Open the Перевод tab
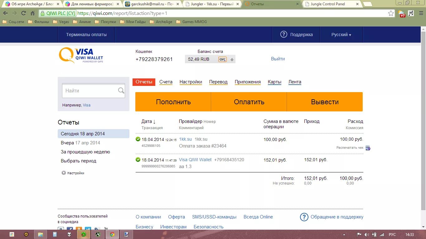Screen dimensions: 426x239 [x=218, y=82]
